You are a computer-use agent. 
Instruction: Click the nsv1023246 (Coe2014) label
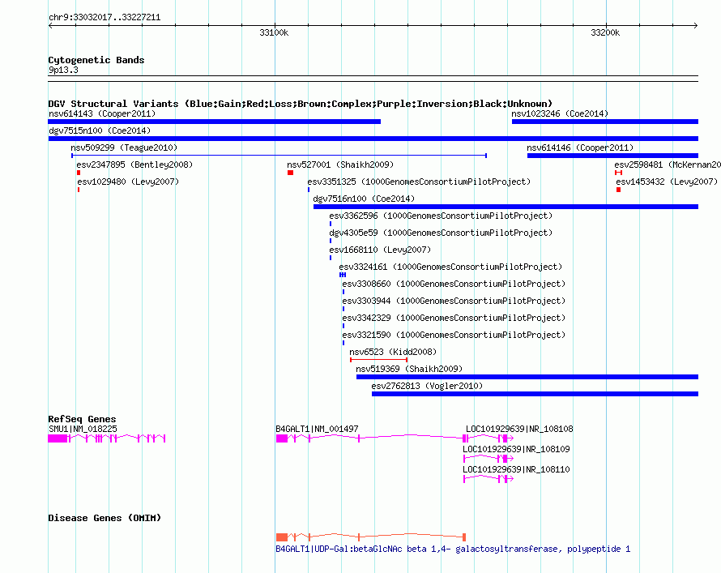[560, 113]
